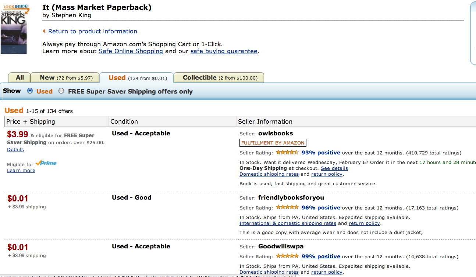Click the Used - Good condition text
476x277 pixels.
coord(132,197)
